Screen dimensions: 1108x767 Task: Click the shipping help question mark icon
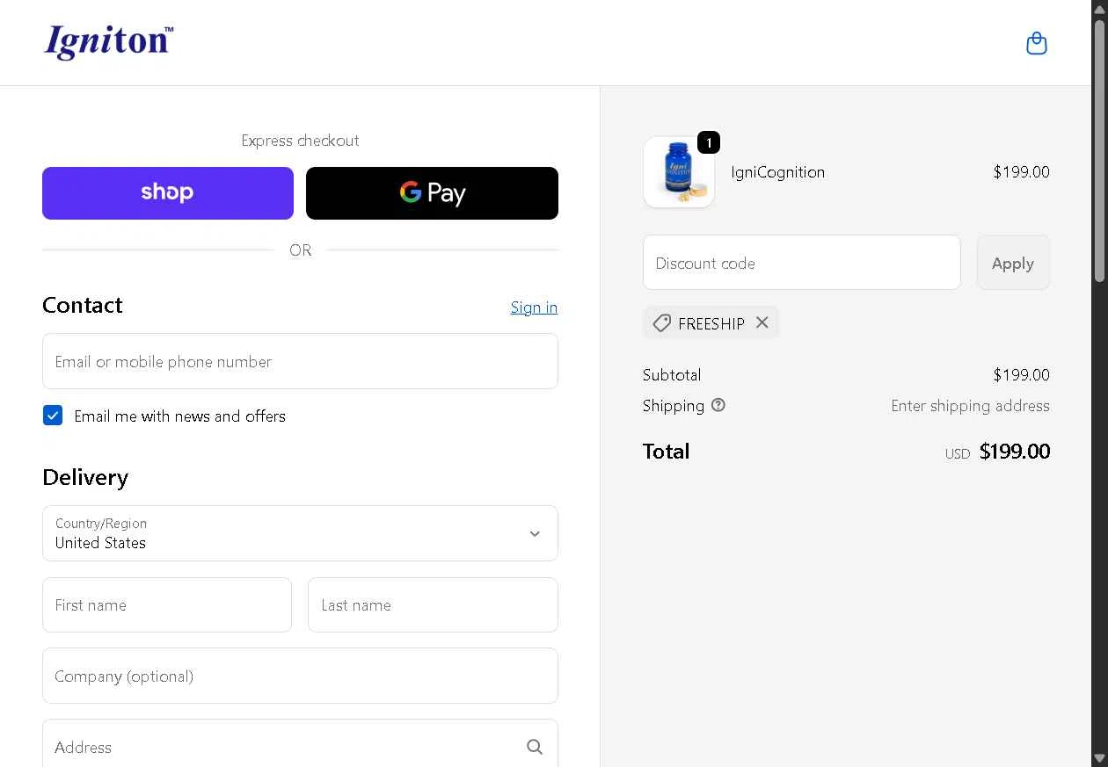(718, 405)
